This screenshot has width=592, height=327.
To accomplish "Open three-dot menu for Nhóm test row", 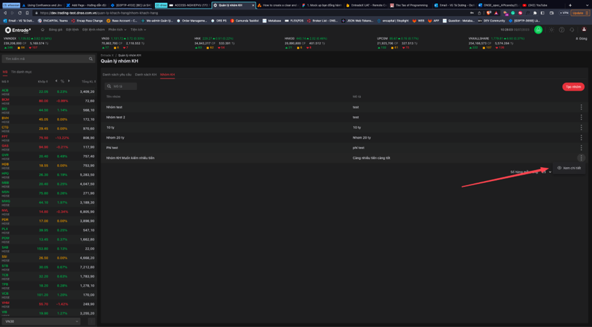I will [x=581, y=107].
